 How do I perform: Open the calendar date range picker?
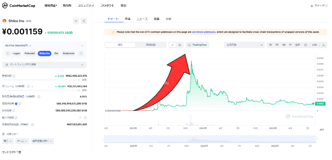pos(306,45)
